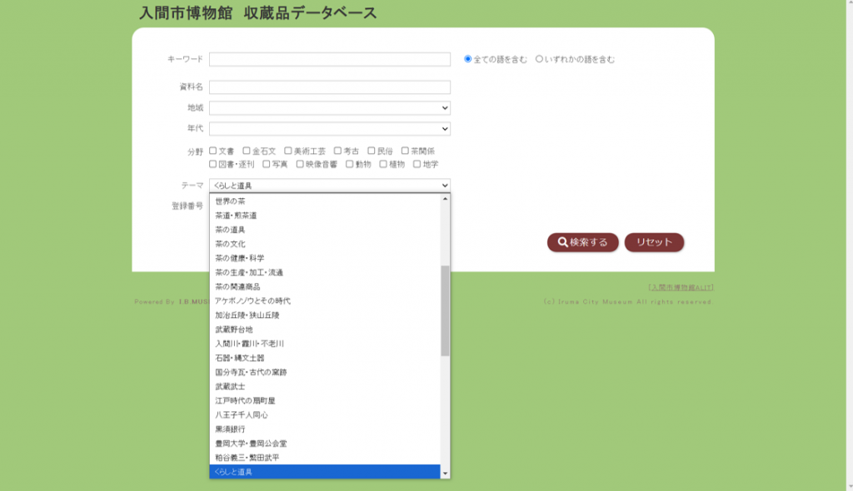
Task: Check the 映像音響 checkbox
Action: pos(300,164)
